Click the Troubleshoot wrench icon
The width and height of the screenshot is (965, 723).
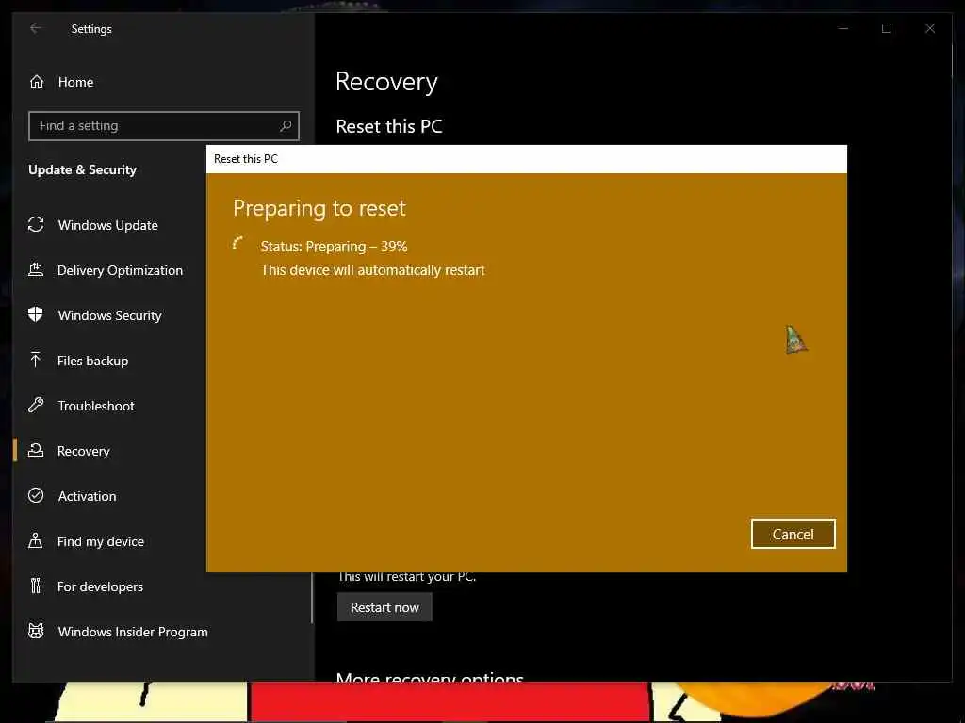(36, 405)
